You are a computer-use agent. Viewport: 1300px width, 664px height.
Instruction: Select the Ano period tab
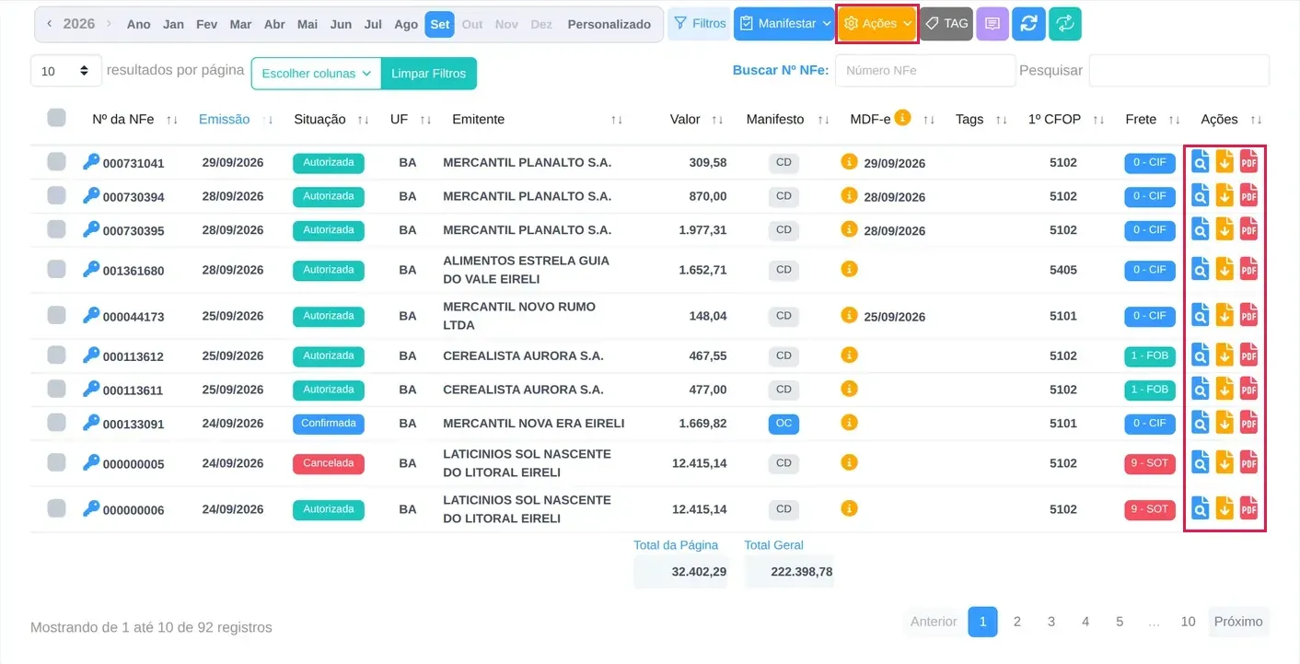(x=139, y=25)
